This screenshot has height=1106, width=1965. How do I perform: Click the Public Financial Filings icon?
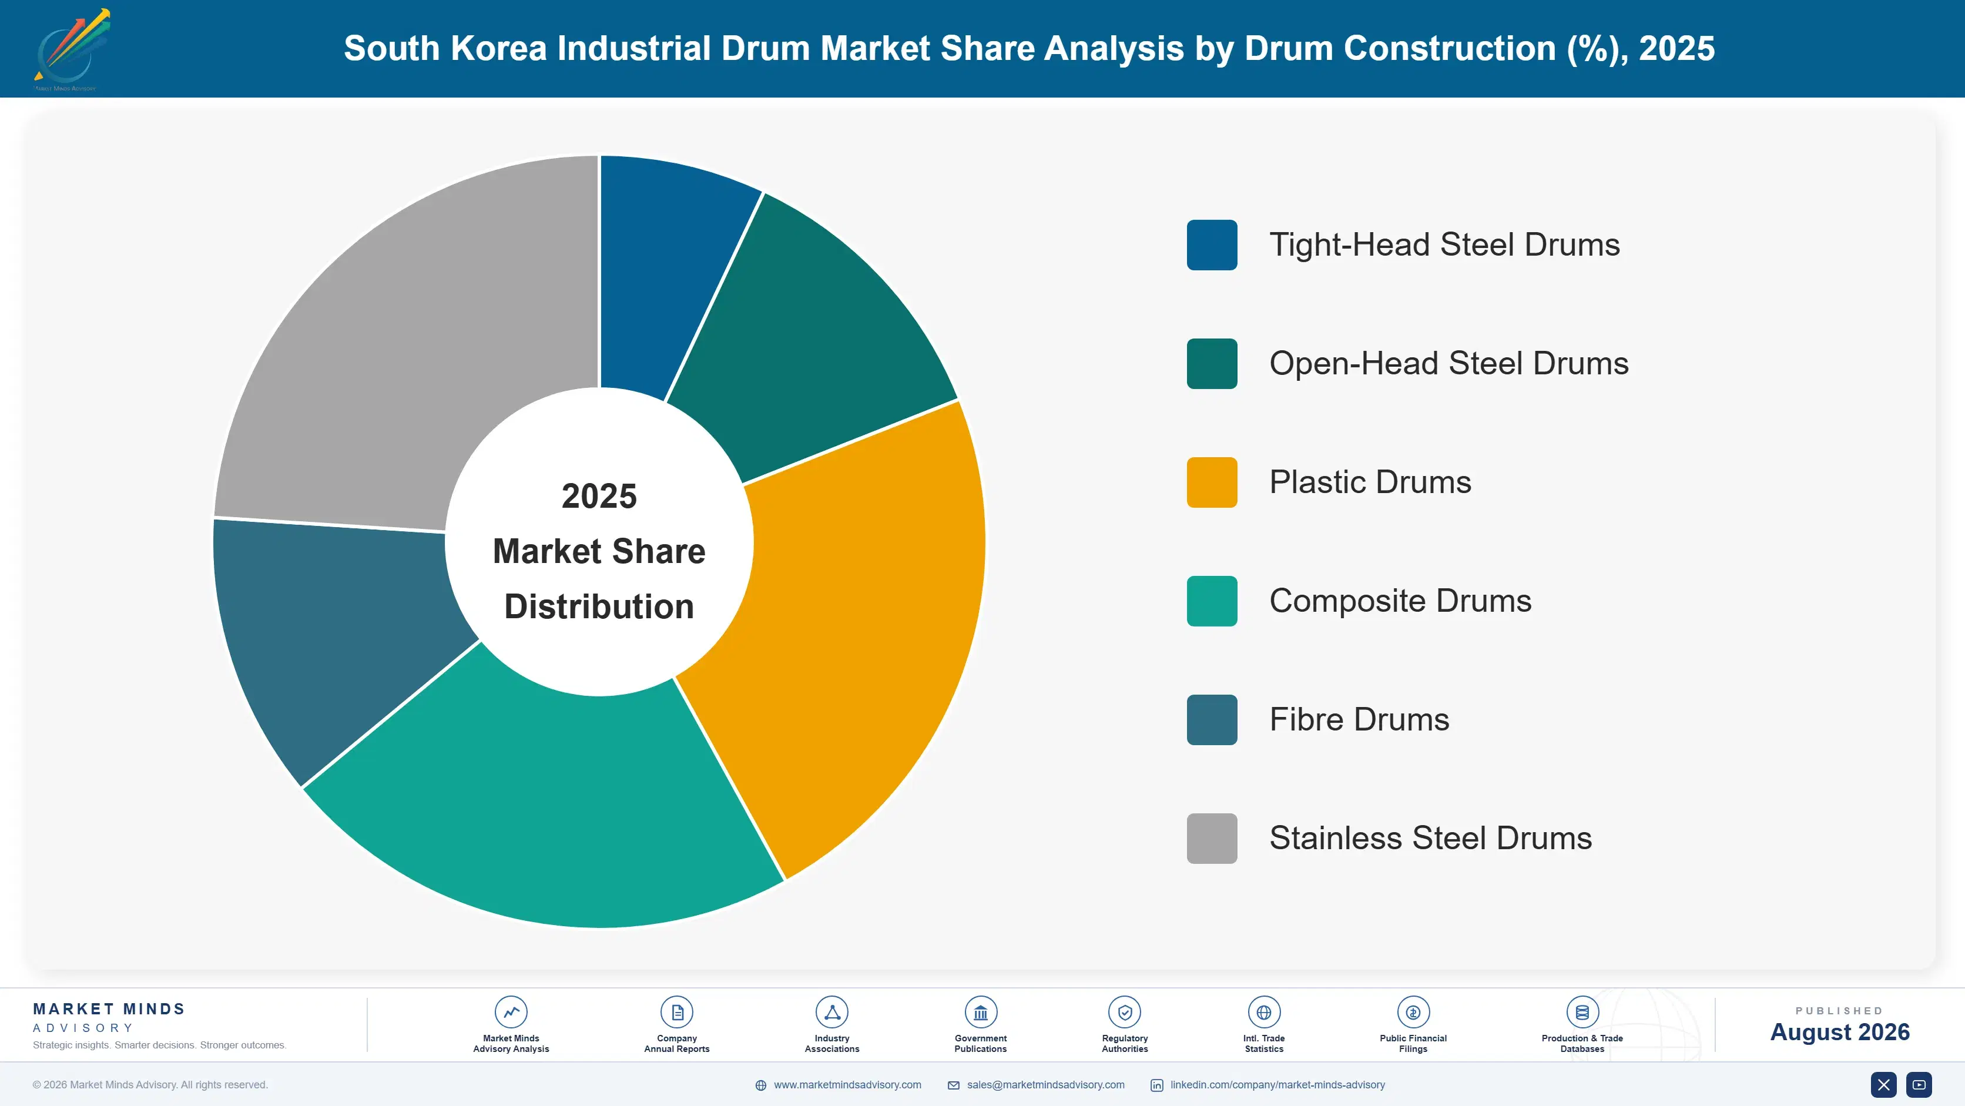point(1413,1012)
